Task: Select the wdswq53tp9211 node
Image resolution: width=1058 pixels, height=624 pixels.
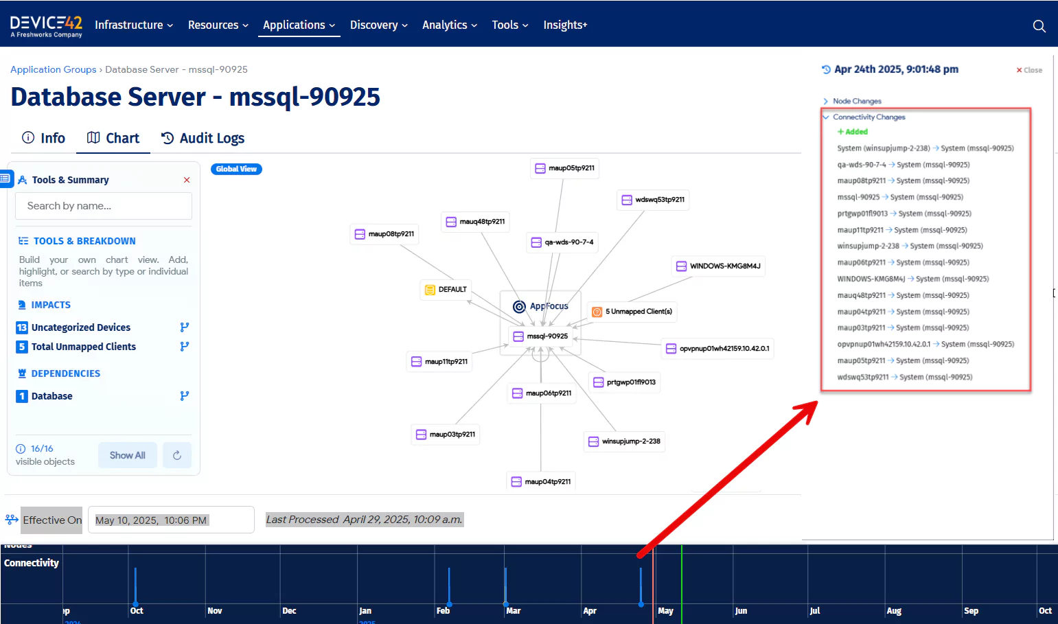Action: pyautogui.click(x=653, y=200)
